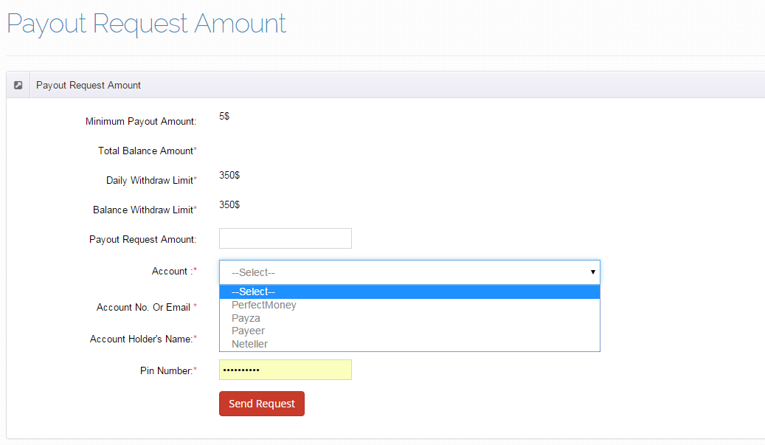Screen dimensions: 765x445
Task: Select the Neteller option
Action: tap(249, 344)
